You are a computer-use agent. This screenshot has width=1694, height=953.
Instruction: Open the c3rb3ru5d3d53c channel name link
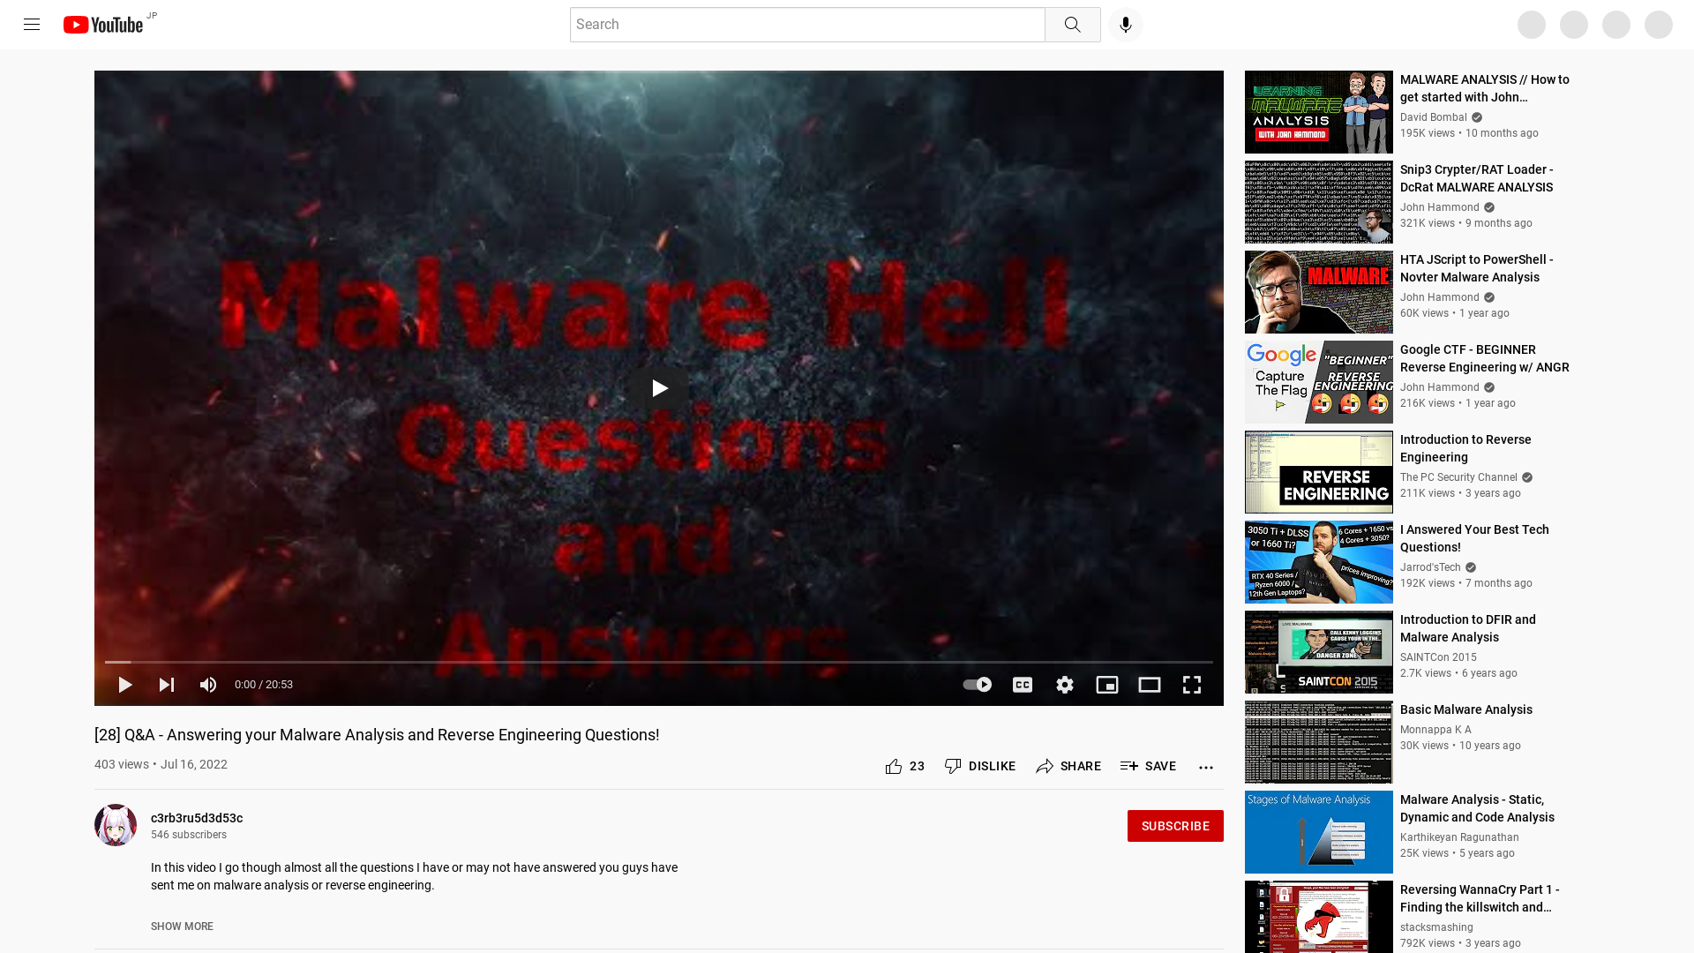[x=196, y=818]
